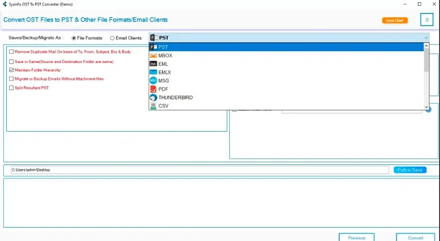This screenshot has width=440, height=241.
Task: Choose THUNDERBIRD from the format list
Action: pos(286,97)
